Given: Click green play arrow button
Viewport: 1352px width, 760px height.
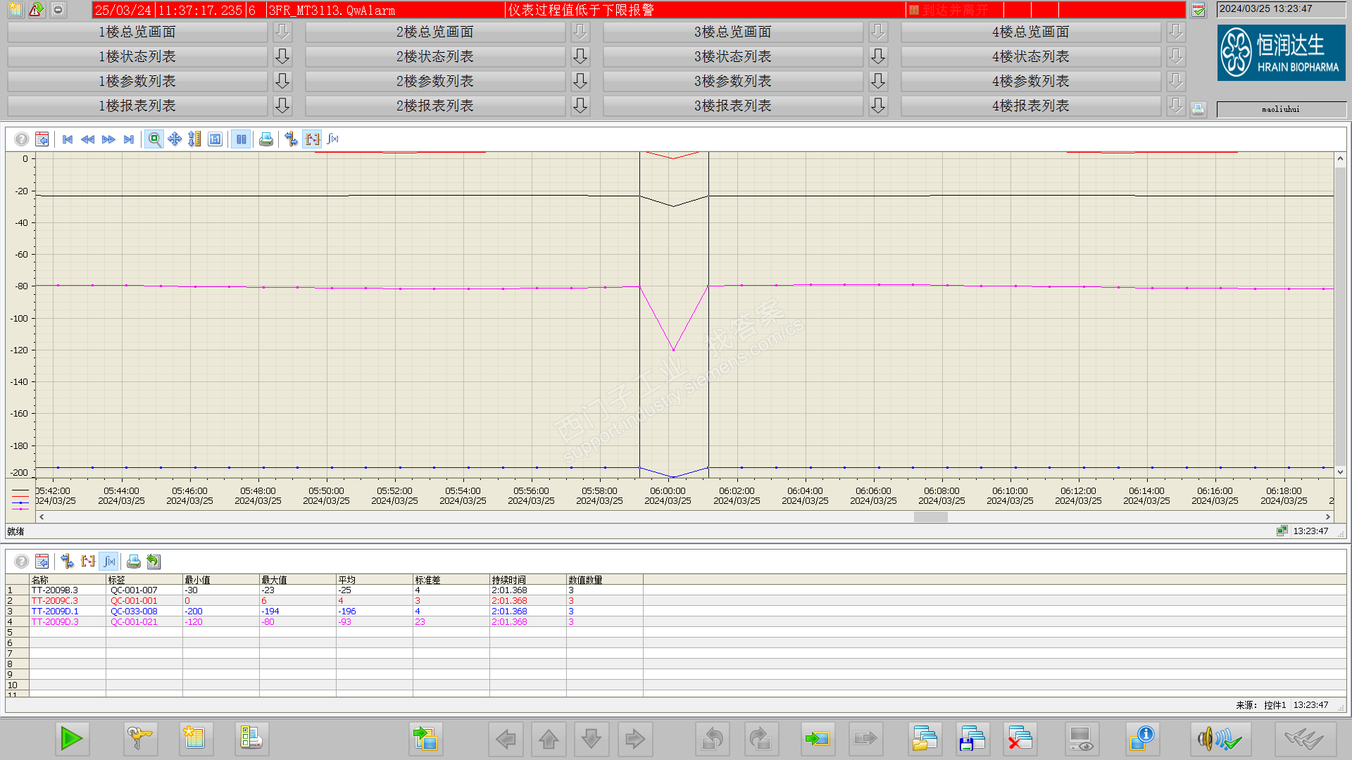Looking at the screenshot, I should pos(72,738).
